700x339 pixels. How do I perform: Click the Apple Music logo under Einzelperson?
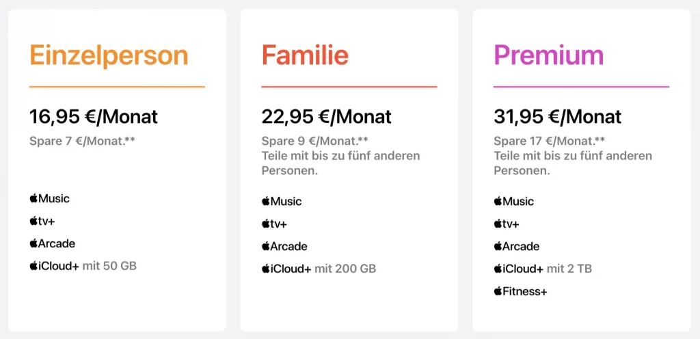pyautogui.click(x=49, y=199)
